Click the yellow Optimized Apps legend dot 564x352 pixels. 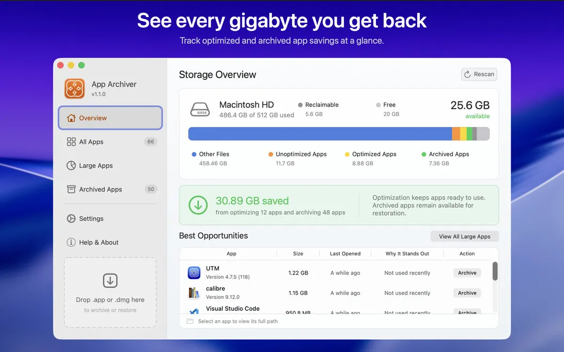pos(347,154)
